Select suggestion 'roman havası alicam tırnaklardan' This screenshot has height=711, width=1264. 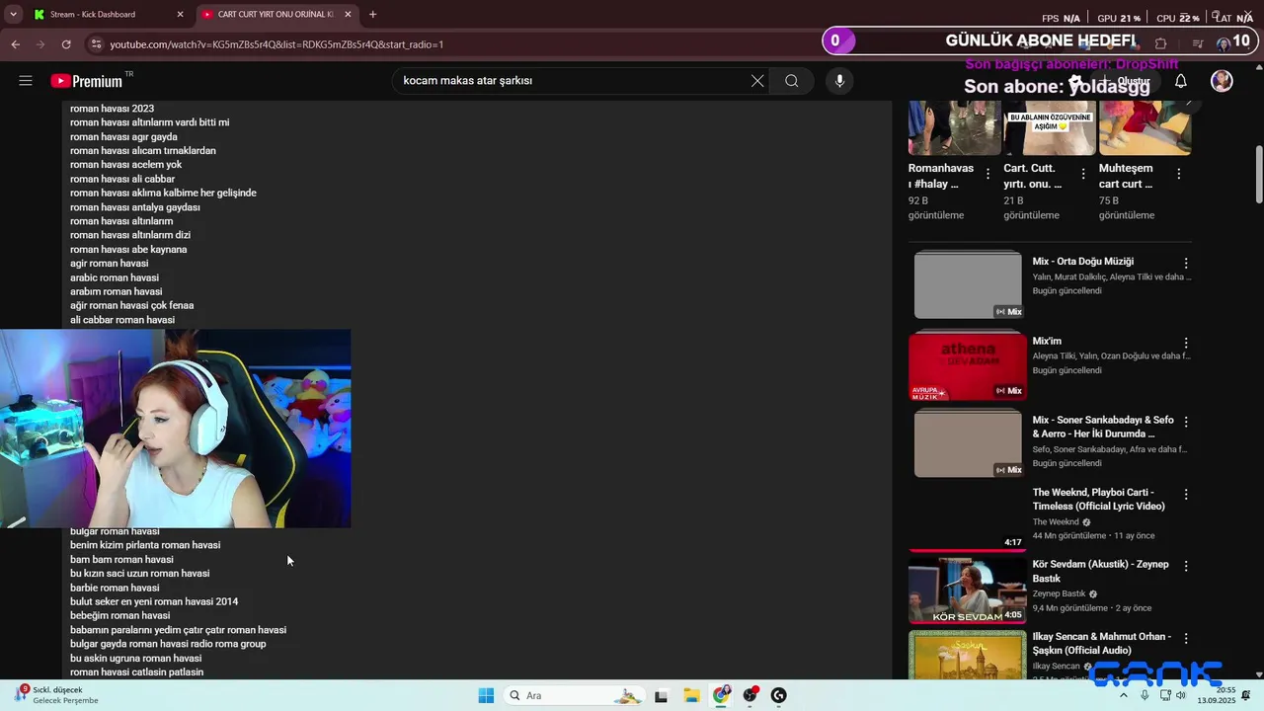[x=142, y=151]
